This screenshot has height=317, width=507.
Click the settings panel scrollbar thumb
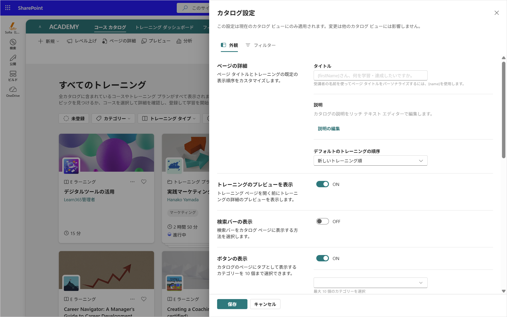[504, 110]
